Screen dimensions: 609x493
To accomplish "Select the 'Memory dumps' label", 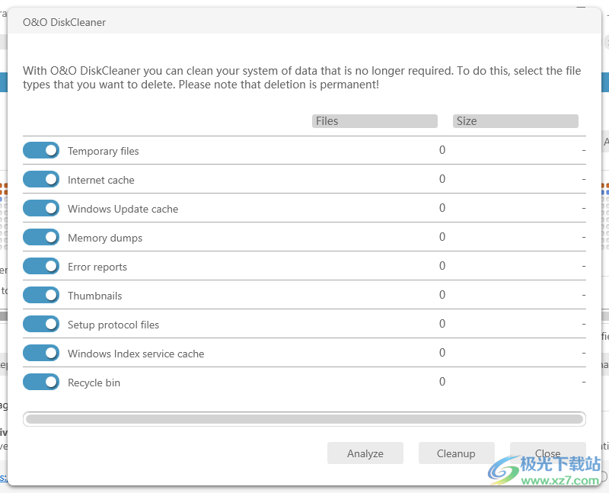I will coord(105,238).
